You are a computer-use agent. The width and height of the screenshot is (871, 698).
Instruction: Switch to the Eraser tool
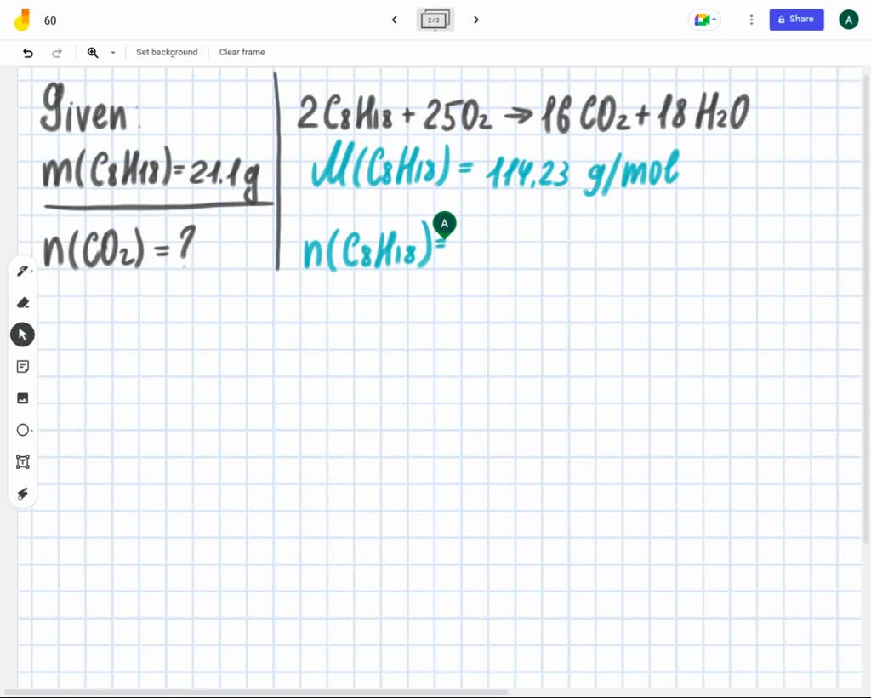pos(23,302)
